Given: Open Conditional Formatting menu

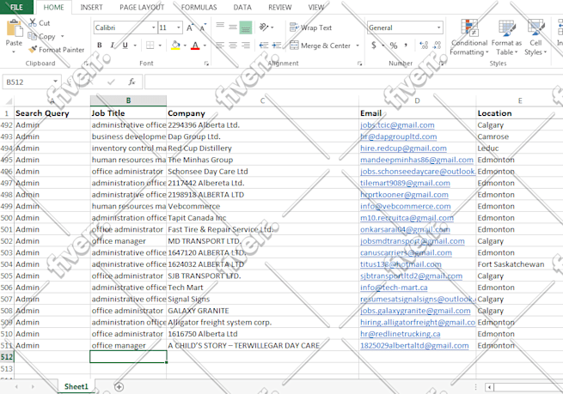Looking at the screenshot, I should pos(469,38).
